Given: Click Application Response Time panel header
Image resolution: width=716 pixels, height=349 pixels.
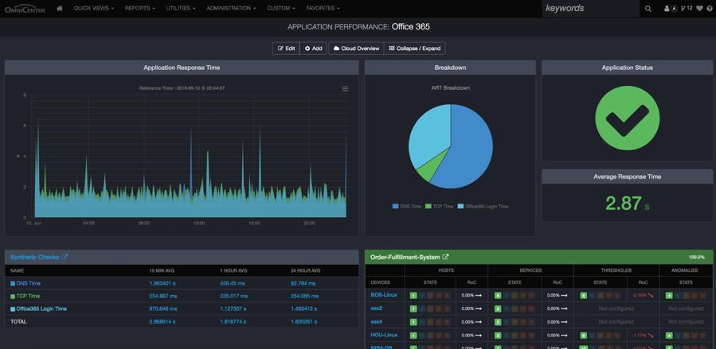Looking at the screenshot, I should tap(182, 68).
